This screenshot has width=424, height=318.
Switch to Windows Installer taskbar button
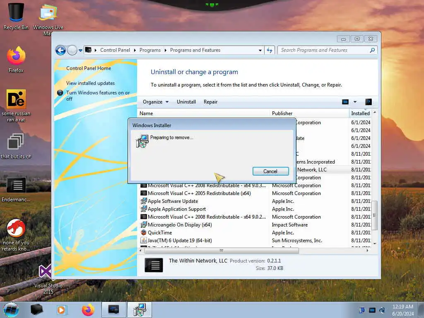point(139,310)
